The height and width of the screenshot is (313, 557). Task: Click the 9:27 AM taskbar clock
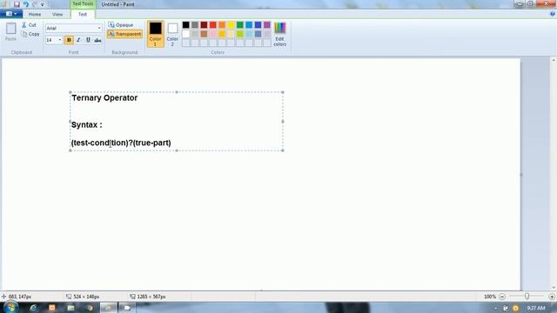(536, 308)
